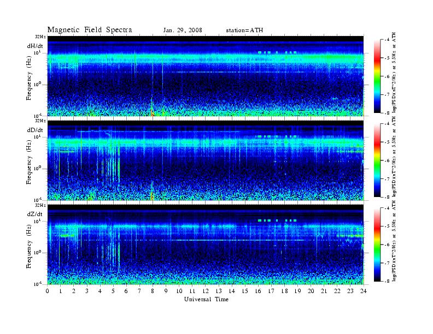Click hour "4" on the time axis
The image size is (433, 334).
pos(100,291)
